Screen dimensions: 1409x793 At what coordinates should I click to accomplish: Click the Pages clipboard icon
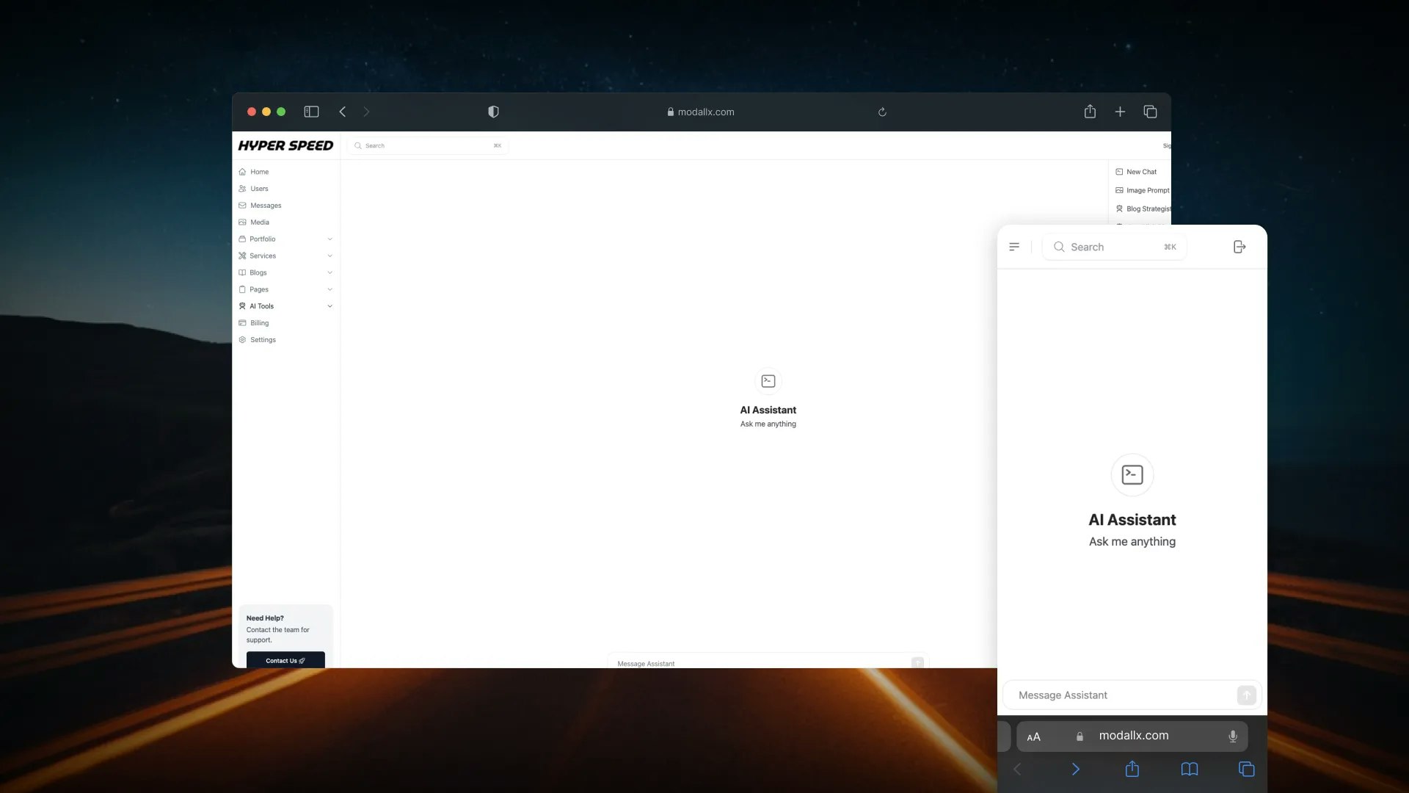coord(242,289)
